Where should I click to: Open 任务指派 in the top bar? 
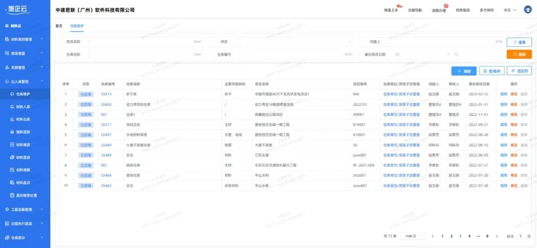pyautogui.click(x=463, y=10)
